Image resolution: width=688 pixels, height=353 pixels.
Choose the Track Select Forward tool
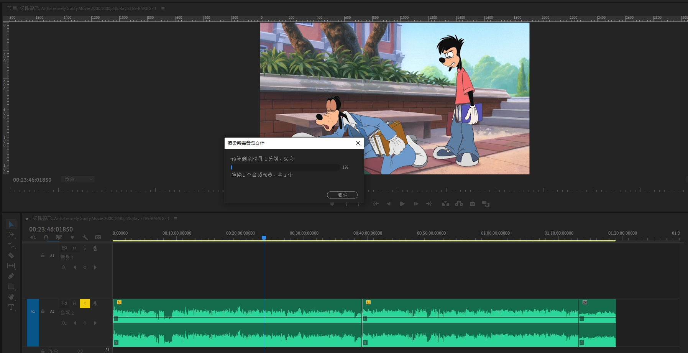(11, 235)
